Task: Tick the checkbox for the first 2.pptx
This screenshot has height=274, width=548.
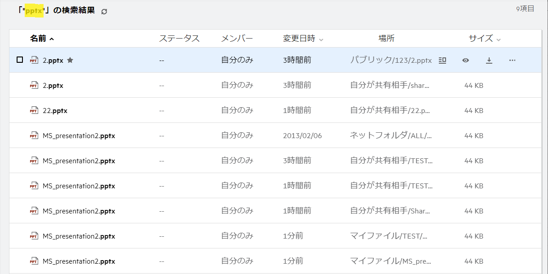Action: (20, 60)
